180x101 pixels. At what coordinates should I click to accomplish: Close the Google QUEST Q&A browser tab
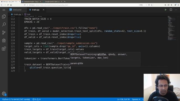tap(61, 2)
